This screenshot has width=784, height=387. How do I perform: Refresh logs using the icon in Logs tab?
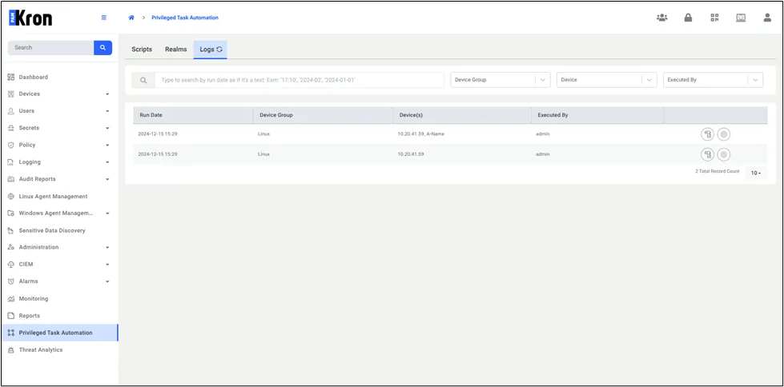219,50
